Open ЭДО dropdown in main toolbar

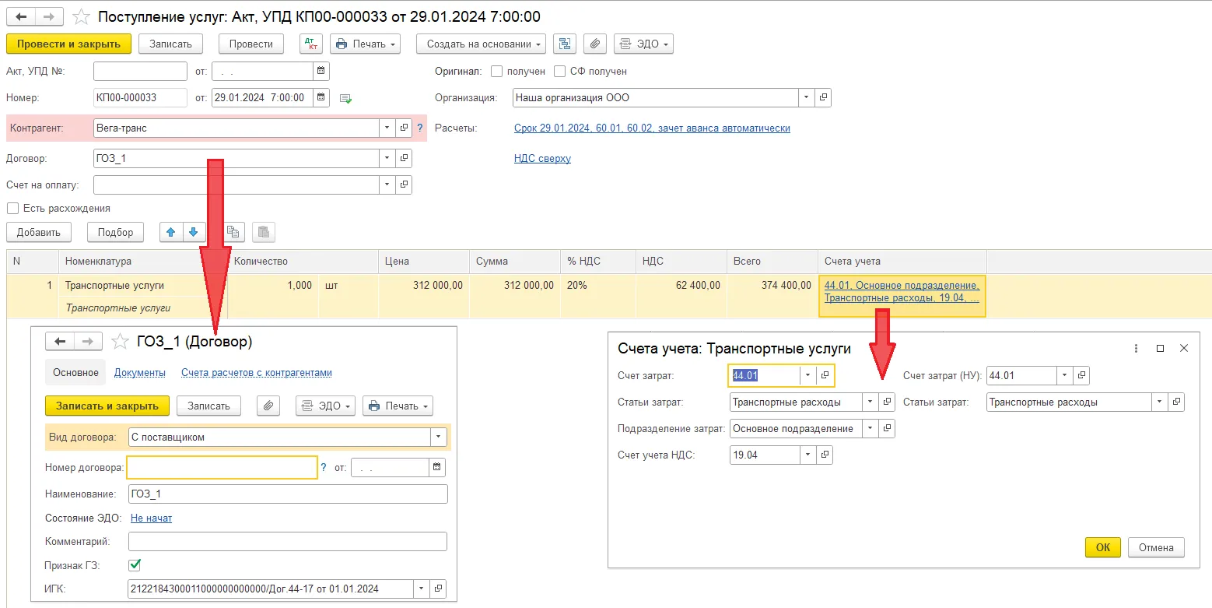pyautogui.click(x=643, y=44)
